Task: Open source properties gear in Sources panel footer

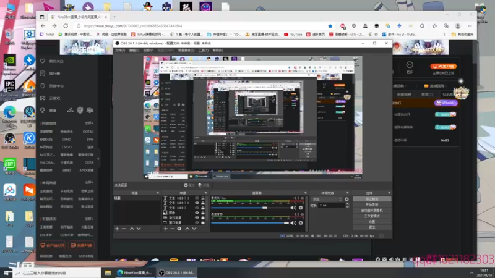Action: tap(179, 229)
